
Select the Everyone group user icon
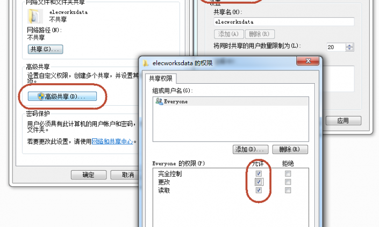[x=159, y=101]
